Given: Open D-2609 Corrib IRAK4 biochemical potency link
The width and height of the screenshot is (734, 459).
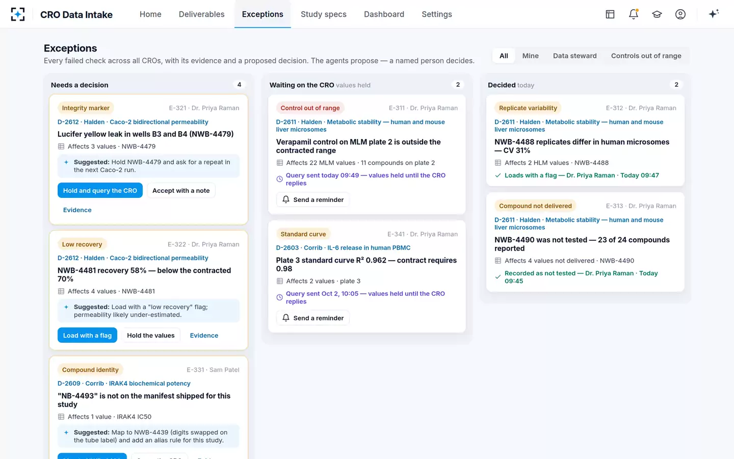Looking at the screenshot, I should 124,384.
